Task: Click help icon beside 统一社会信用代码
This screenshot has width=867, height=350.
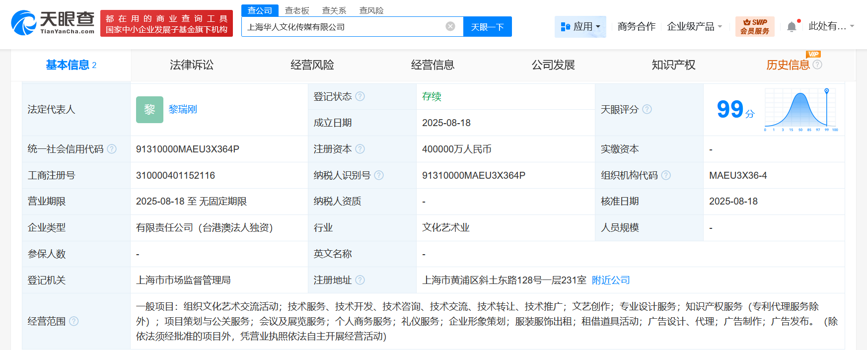Action: click(112, 149)
